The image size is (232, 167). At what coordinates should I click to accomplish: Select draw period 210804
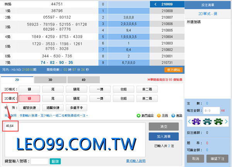pyautogui.click(x=167, y=37)
